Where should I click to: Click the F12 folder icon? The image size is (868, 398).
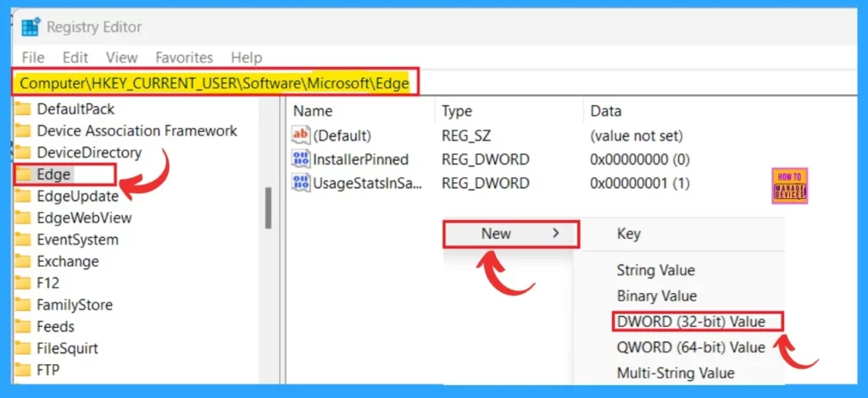tap(23, 283)
